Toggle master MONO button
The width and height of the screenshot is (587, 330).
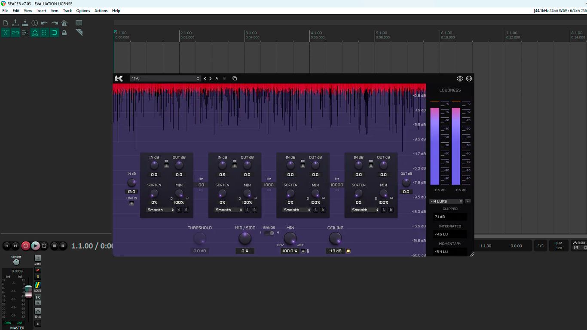point(38,258)
